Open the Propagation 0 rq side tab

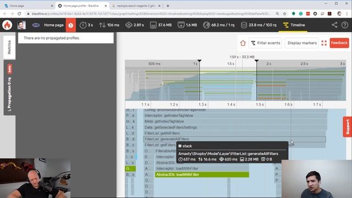tap(9, 88)
